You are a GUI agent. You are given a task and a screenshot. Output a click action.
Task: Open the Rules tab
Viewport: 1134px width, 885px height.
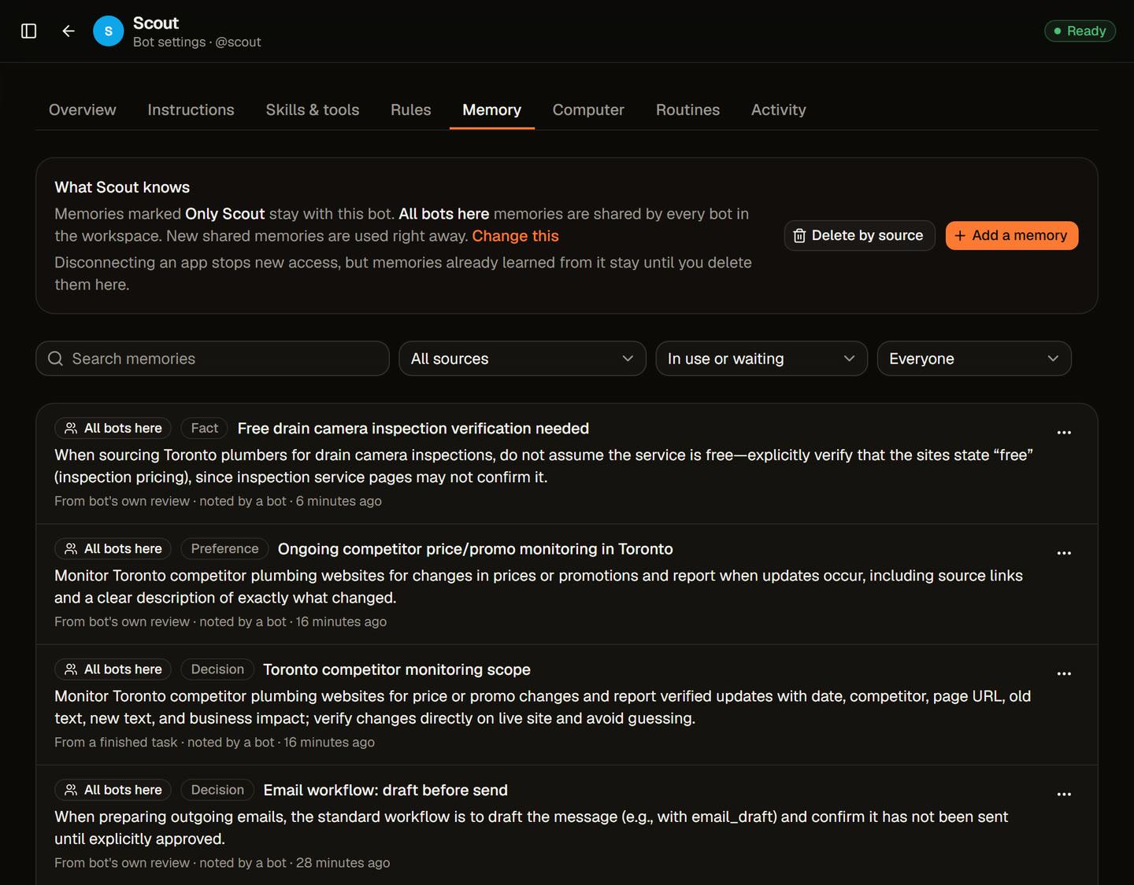coord(411,110)
